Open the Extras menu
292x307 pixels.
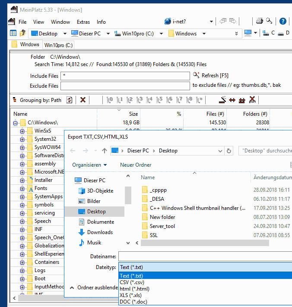pos(83,22)
